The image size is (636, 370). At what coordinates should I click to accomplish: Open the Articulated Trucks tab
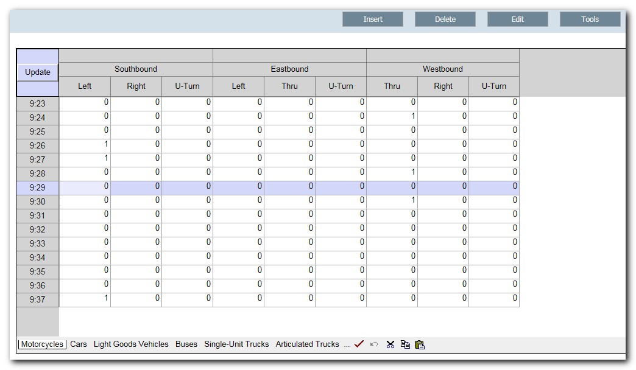pos(308,344)
